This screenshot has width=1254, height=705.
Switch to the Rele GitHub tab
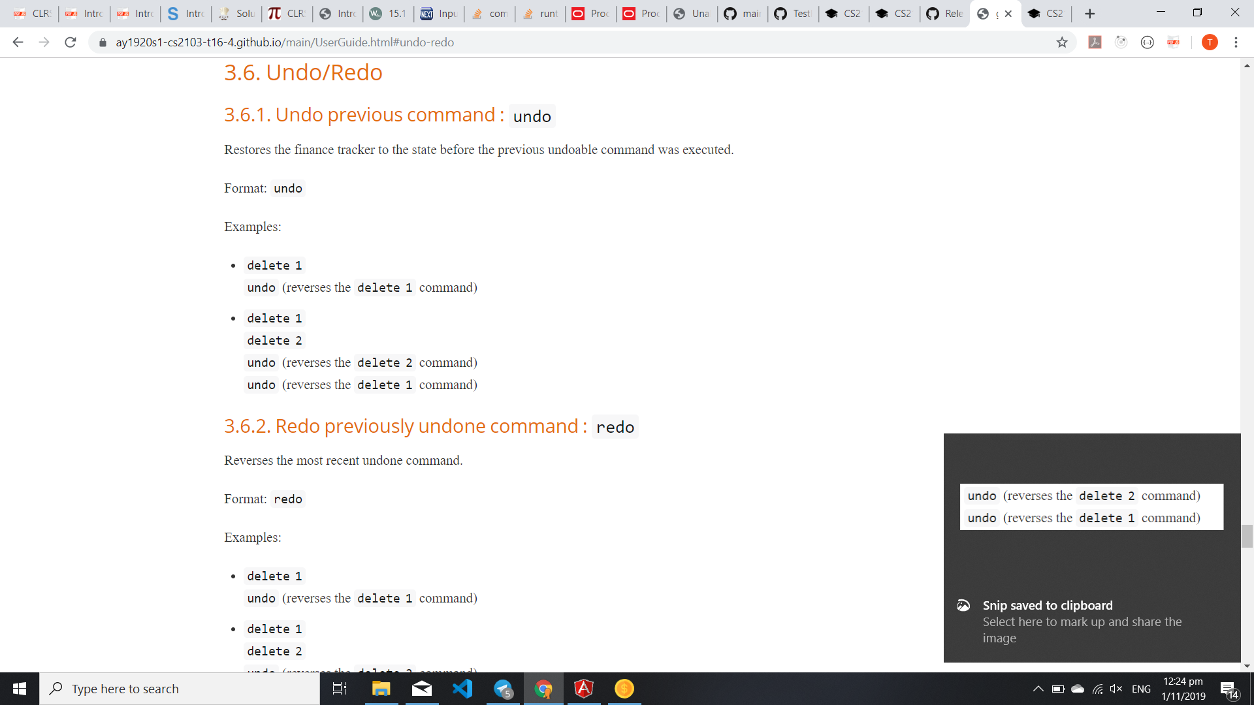(x=946, y=14)
